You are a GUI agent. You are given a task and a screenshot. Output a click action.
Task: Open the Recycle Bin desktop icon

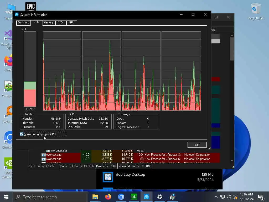(x=256, y=12)
